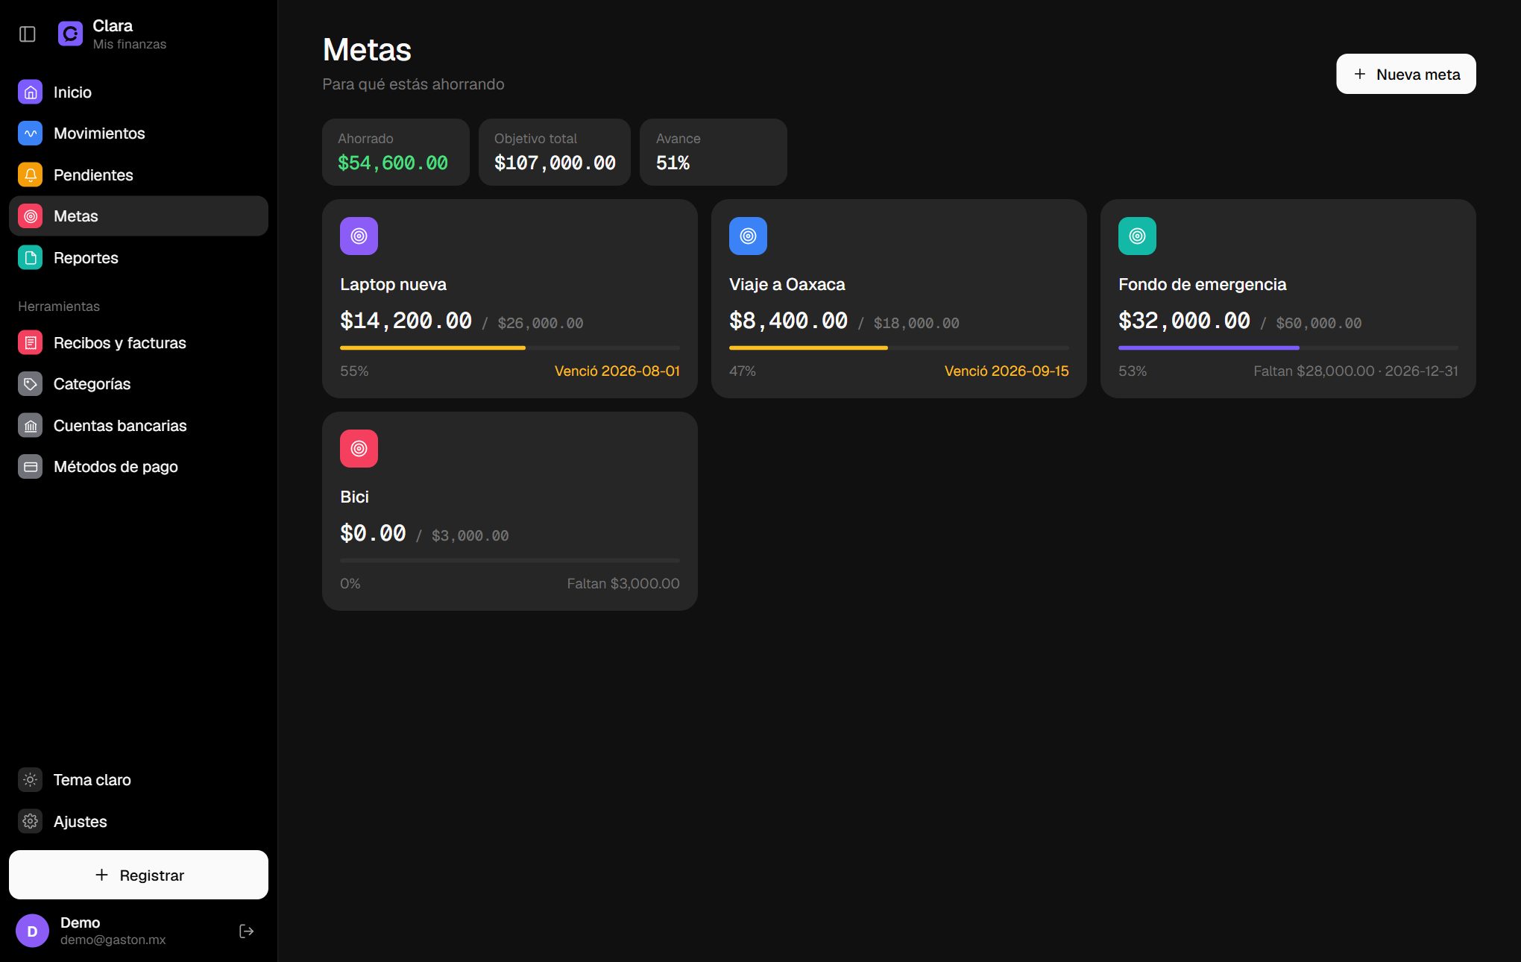1521x962 pixels.
Task: Click the 'Venció 2026-08-01' due date text
Action: click(617, 371)
